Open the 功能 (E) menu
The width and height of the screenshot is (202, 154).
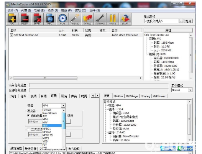coord(39,10)
